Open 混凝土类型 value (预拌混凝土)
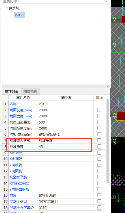 click(x=65, y=202)
